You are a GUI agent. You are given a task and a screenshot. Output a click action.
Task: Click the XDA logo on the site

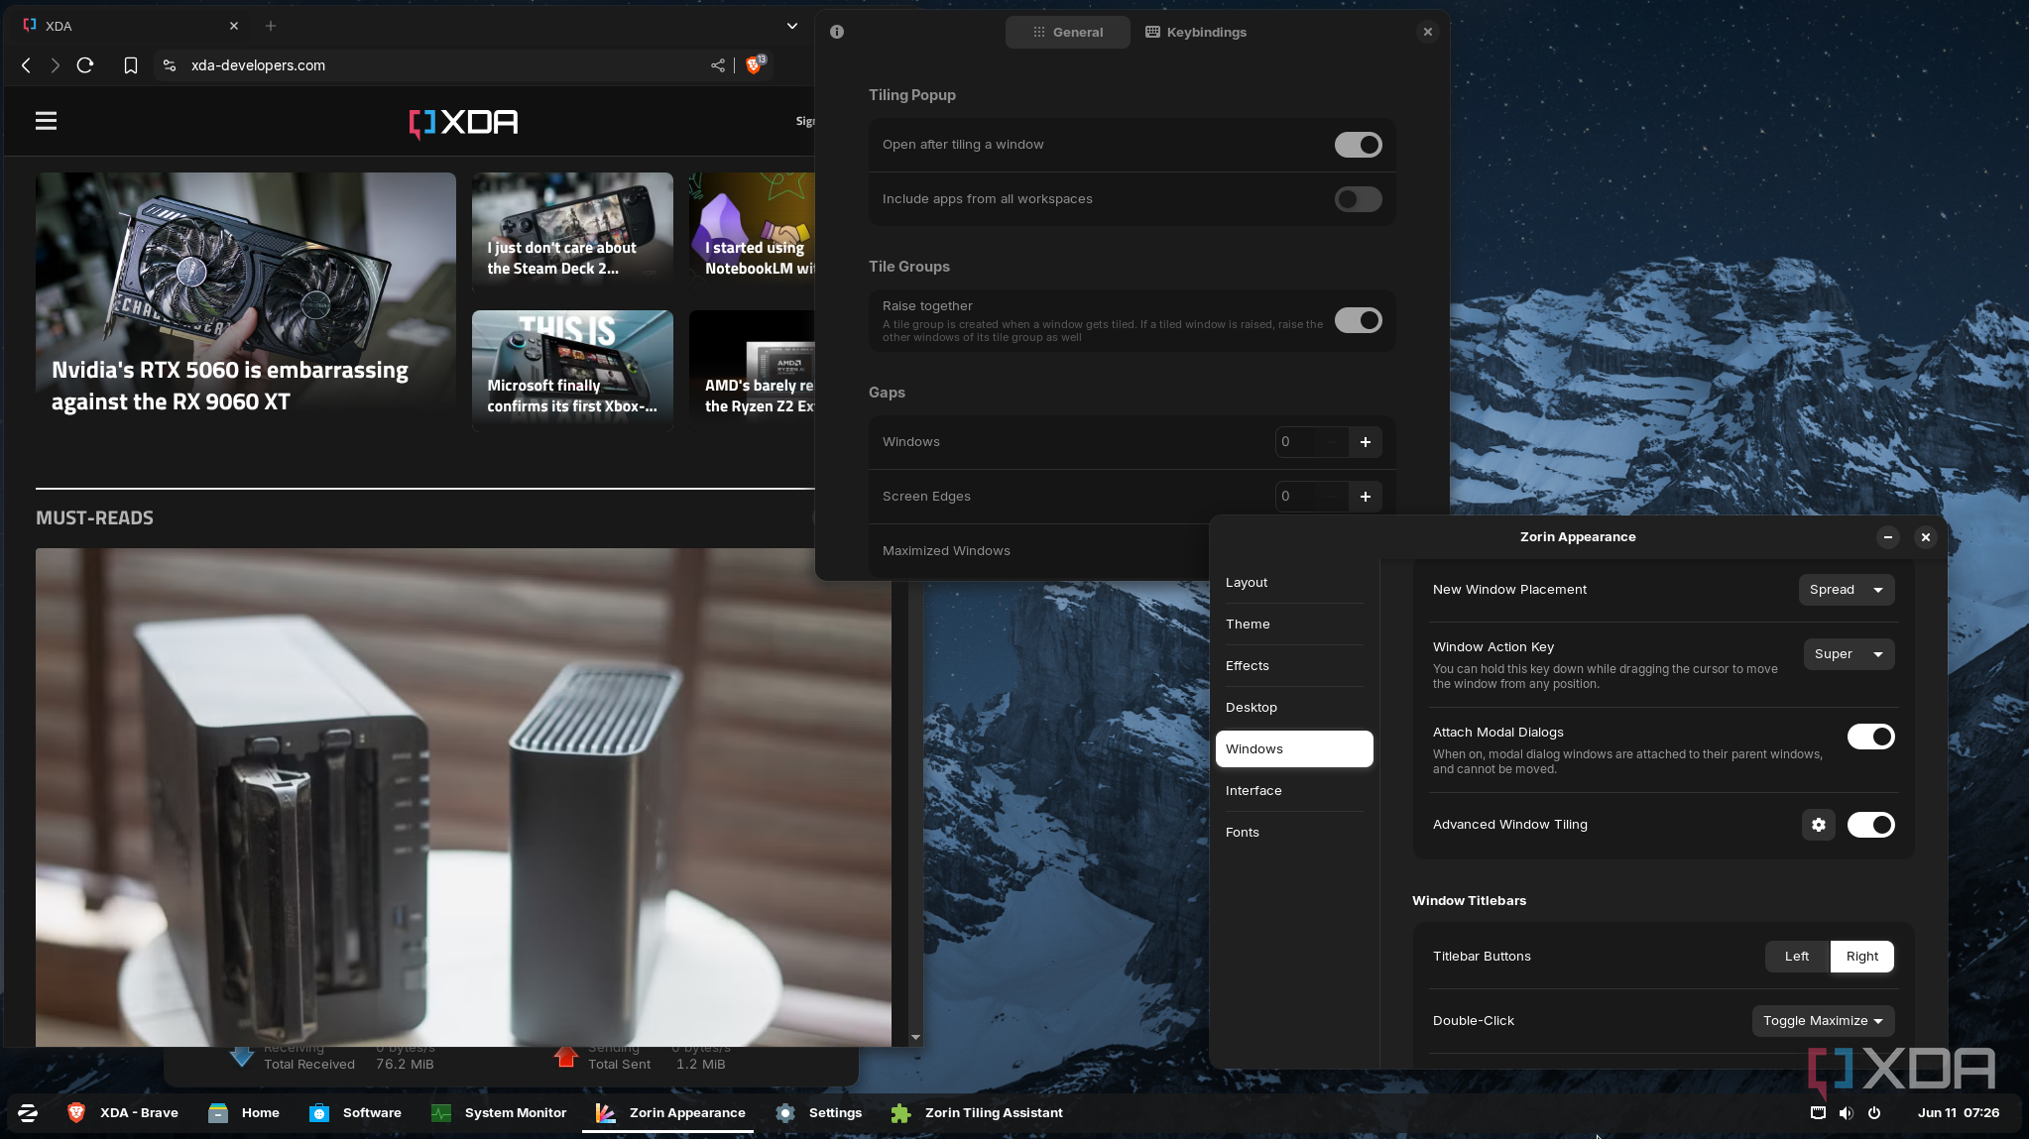point(463,122)
